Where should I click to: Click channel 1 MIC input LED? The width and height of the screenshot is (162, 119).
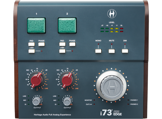[x=29, y=100]
